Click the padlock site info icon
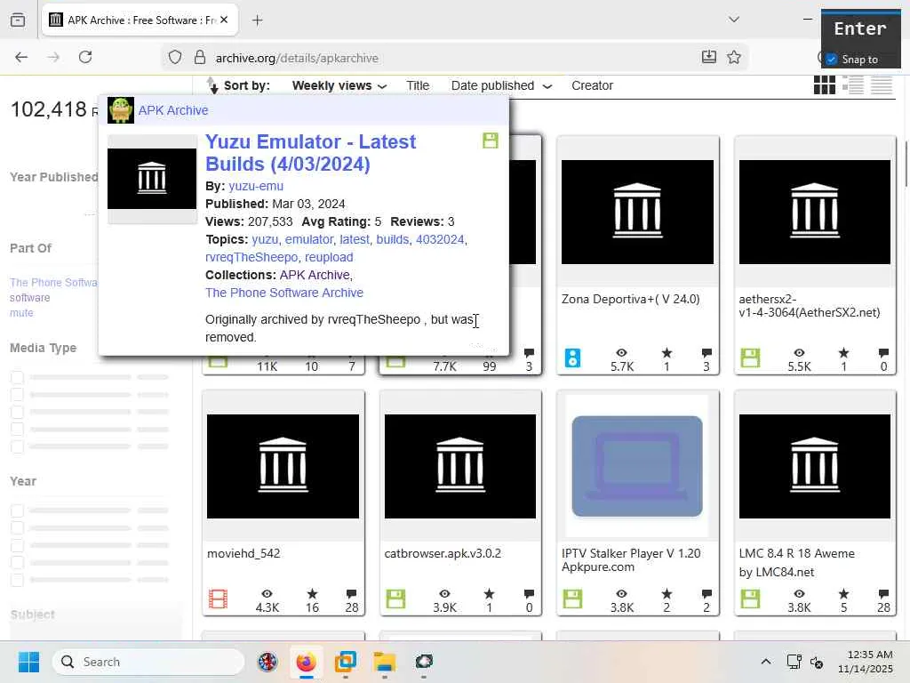The image size is (910, 683). pos(200,58)
